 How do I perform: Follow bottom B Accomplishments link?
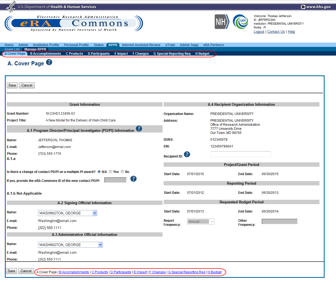(74, 272)
